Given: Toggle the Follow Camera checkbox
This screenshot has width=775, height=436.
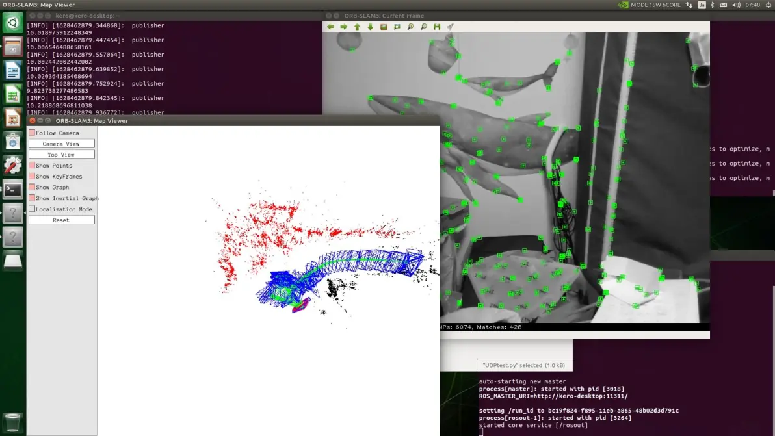Looking at the screenshot, I should pyautogui.click(x=32, y=133).
